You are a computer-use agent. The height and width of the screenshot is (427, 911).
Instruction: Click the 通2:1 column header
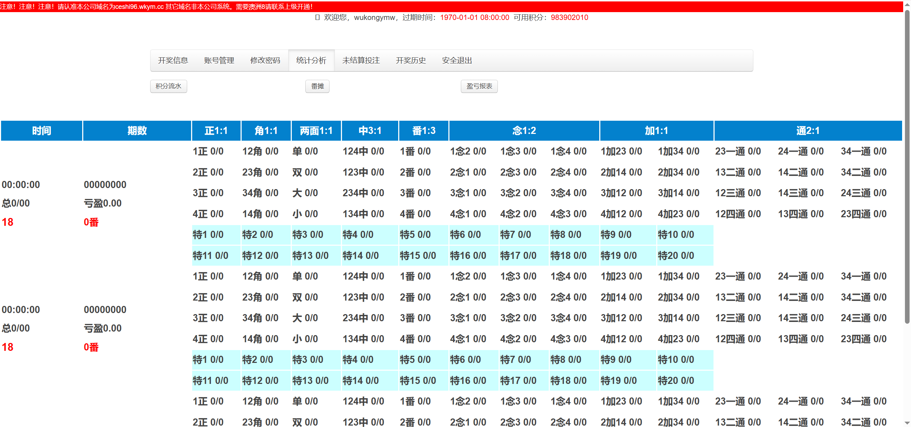tap(807, 131)
